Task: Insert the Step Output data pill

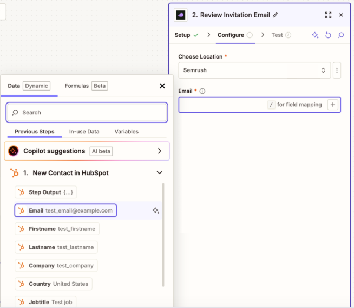Action: point(46,193)
